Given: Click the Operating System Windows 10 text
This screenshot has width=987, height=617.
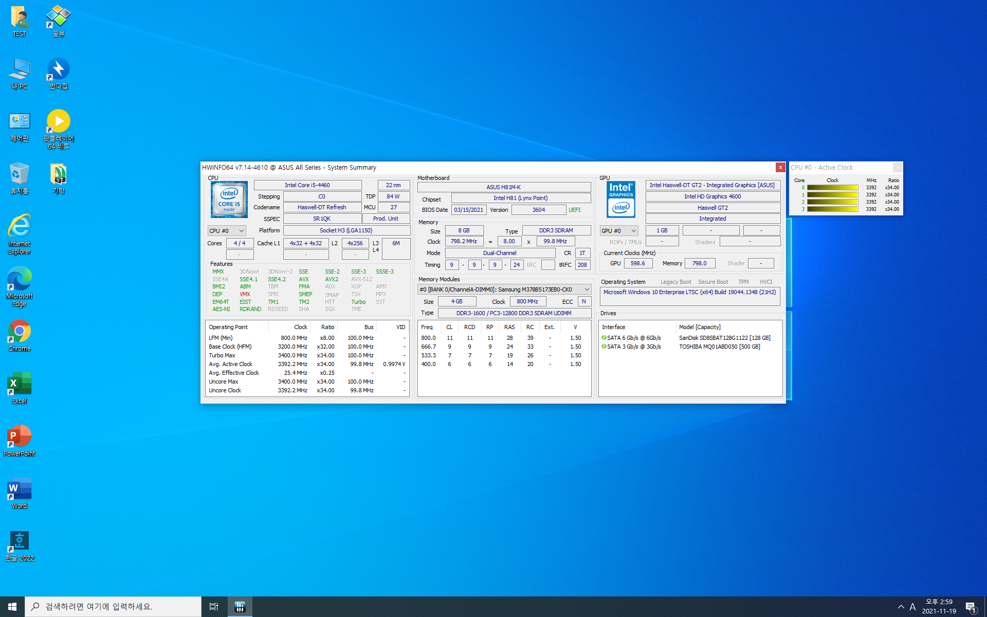Looking at the screenshot, I should coord(689,292).
